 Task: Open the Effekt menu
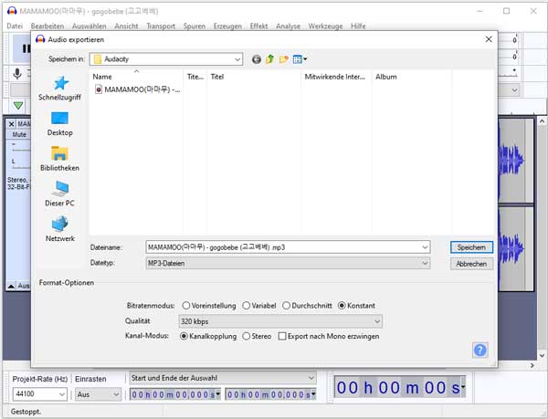(x=258, y=26)
